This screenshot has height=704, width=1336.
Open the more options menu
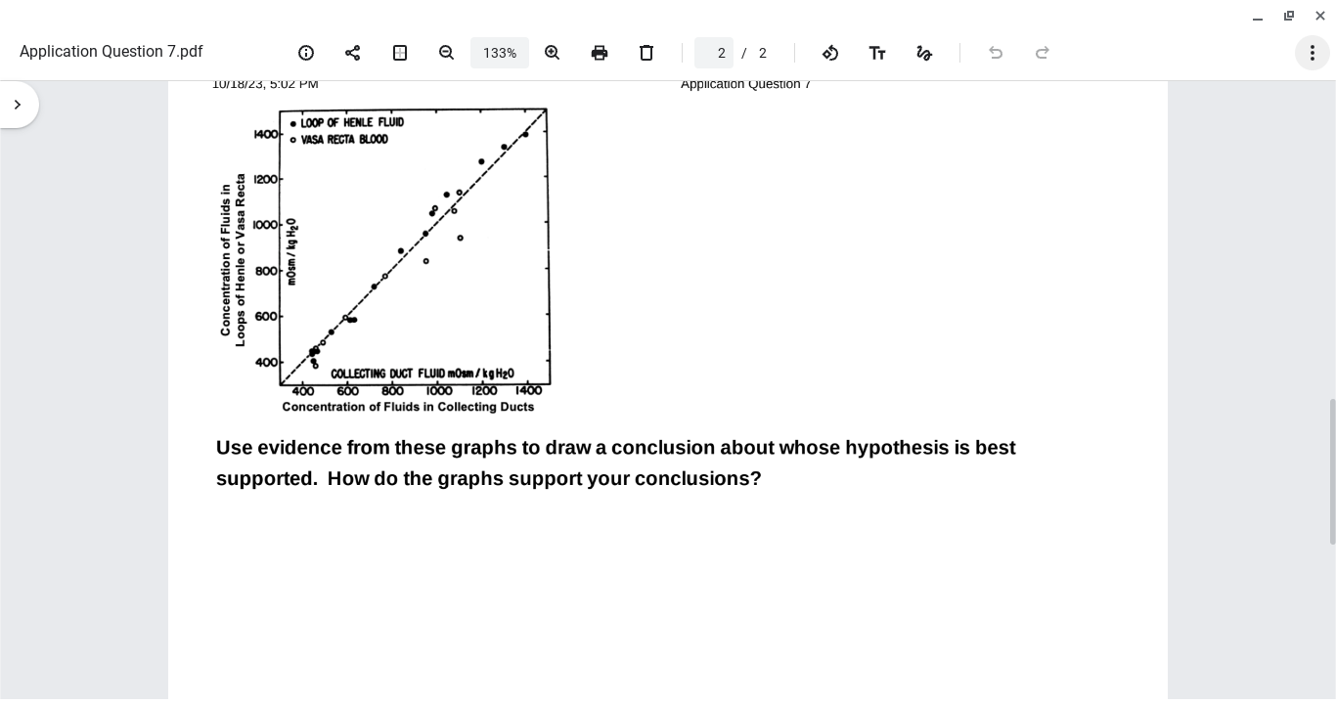pos(1313,53)
